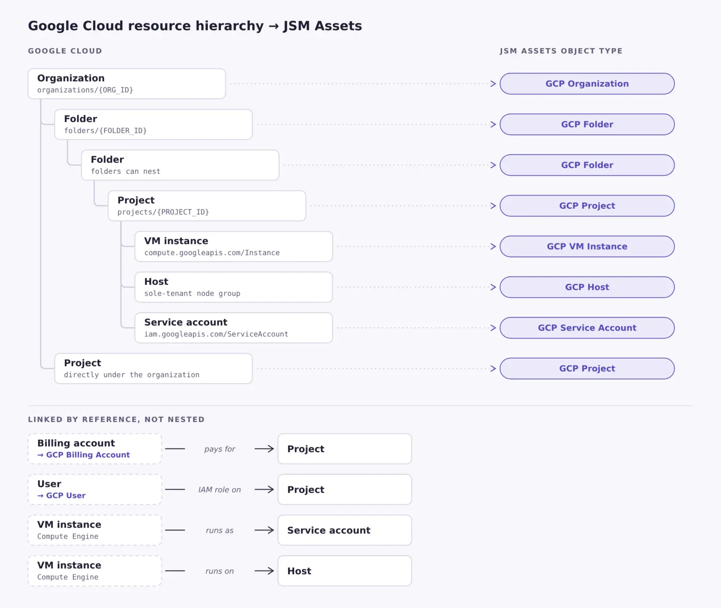
Task: Click the GCP Folder pill beside nested folder
Action: pos(587,165)
